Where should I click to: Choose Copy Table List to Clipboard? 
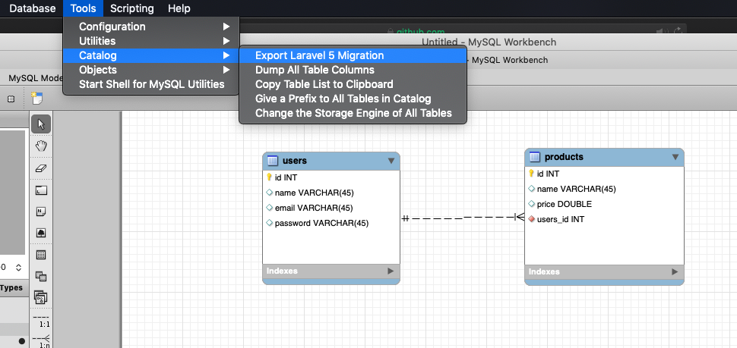(353, 84)
